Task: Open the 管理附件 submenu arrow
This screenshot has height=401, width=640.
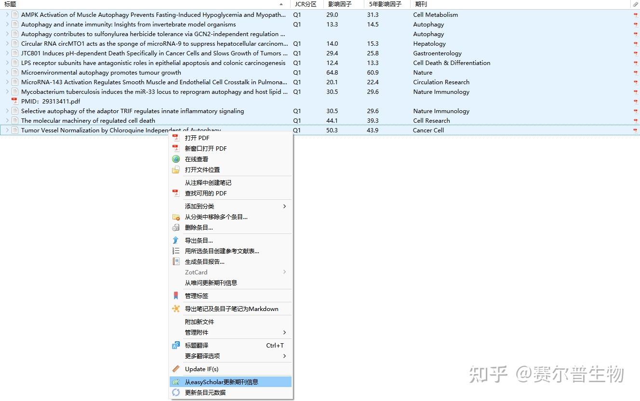Action: click(285, 332)
